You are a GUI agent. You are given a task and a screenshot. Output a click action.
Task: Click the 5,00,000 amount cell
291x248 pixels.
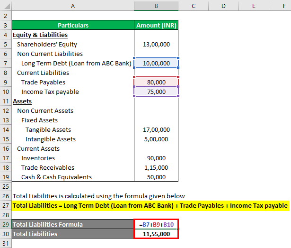156,139
